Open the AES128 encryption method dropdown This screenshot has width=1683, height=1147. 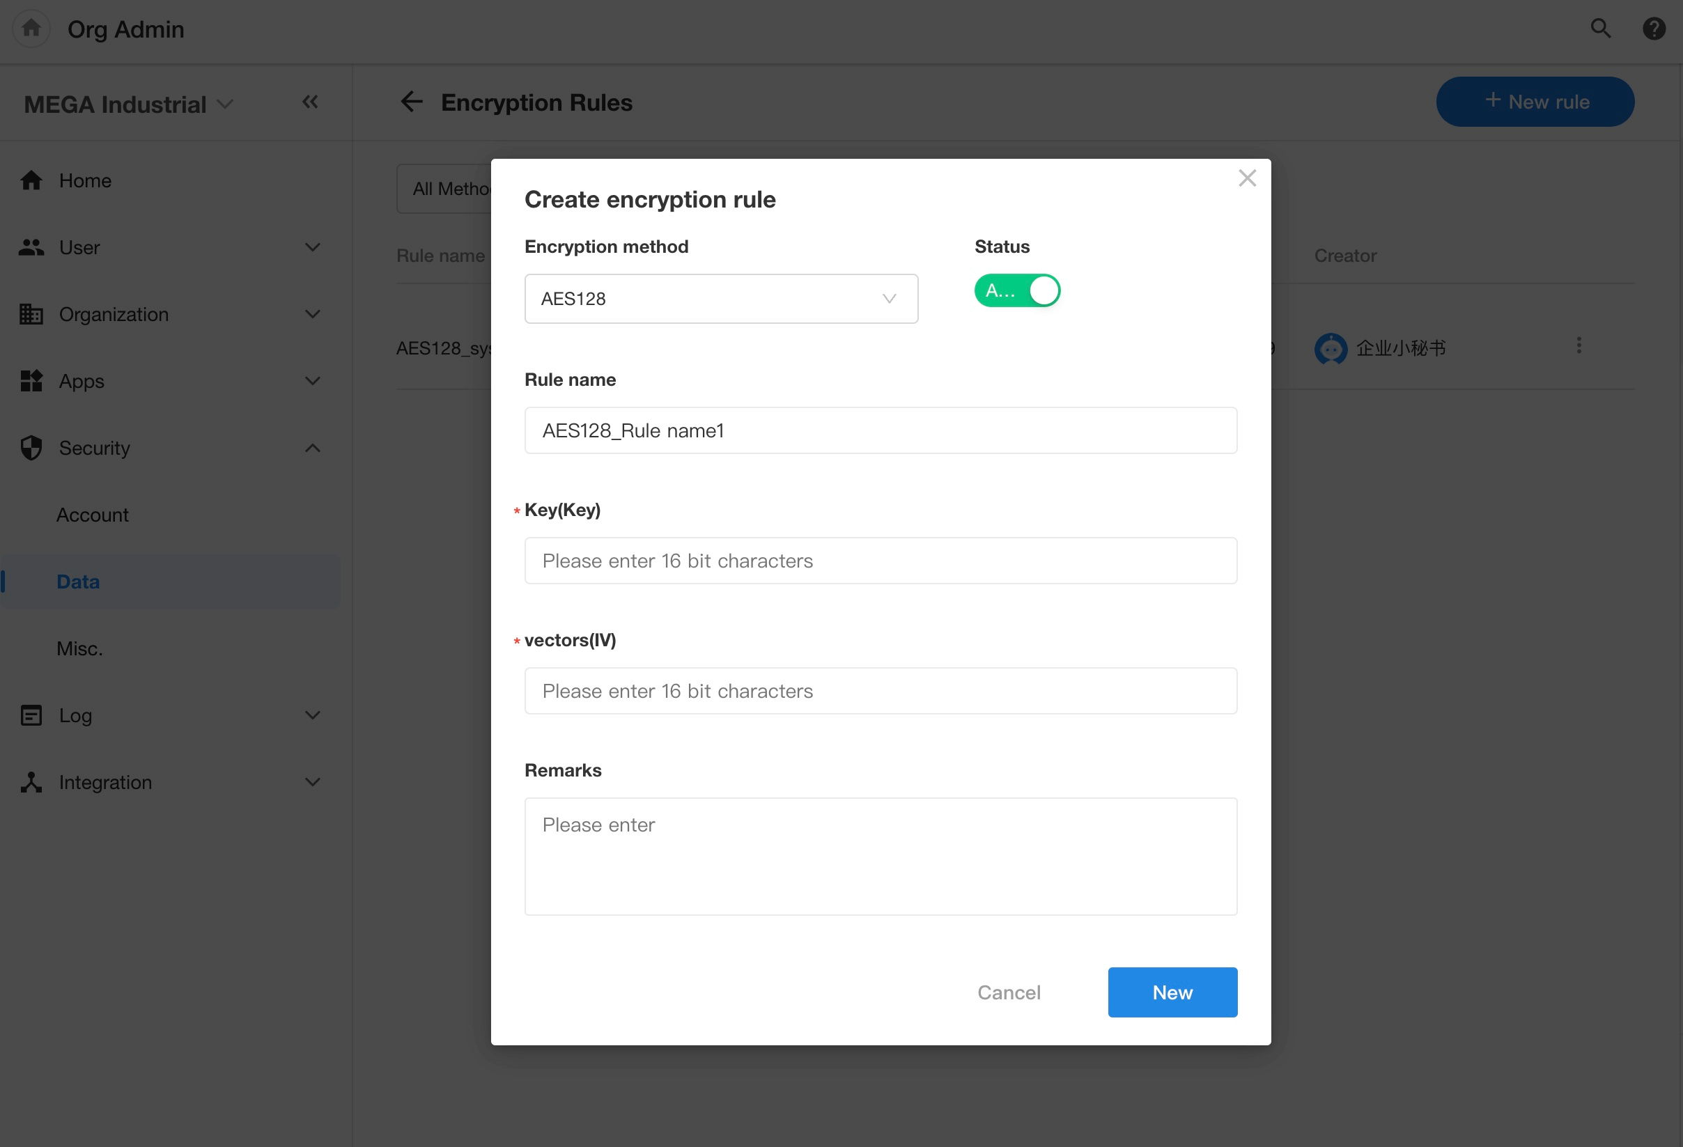click(x=720, y=298)
